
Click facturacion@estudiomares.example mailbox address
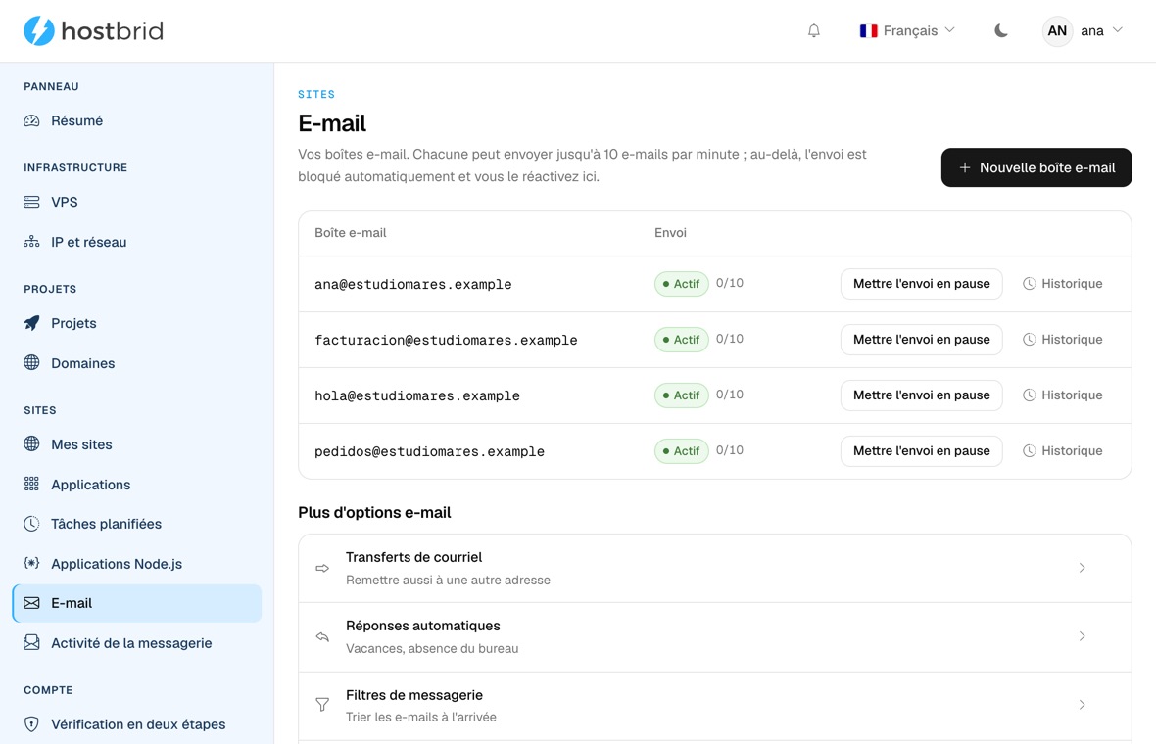coord(446,341)
